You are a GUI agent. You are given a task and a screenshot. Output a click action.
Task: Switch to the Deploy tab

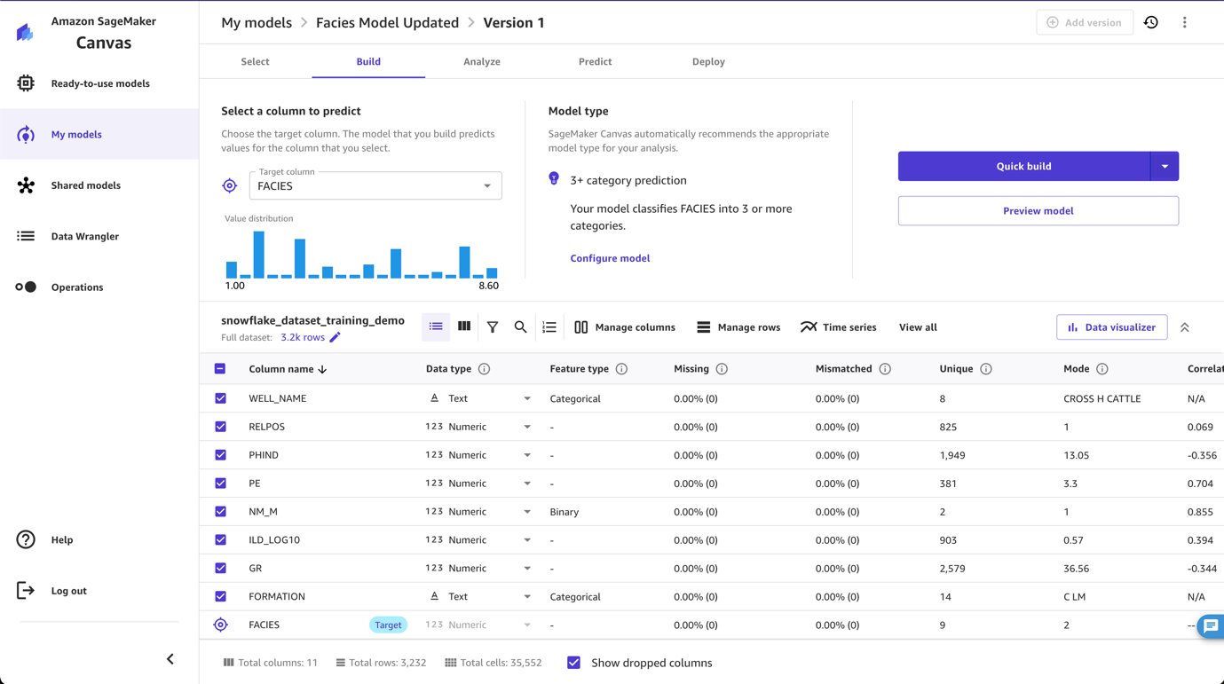point(708,61)
